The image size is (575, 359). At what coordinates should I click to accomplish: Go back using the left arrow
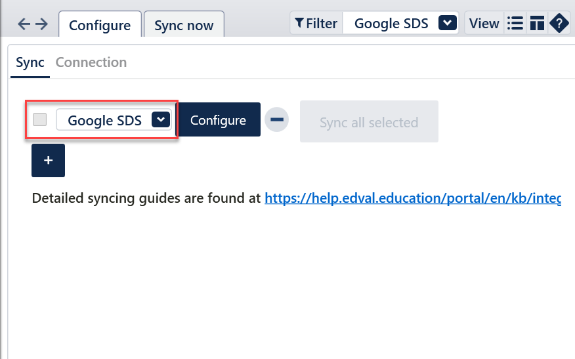tap(24, 24)
